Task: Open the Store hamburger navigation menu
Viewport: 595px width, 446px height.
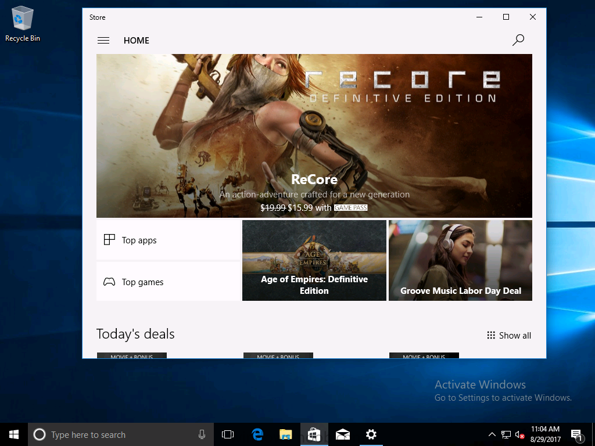Action: point(103,40)
